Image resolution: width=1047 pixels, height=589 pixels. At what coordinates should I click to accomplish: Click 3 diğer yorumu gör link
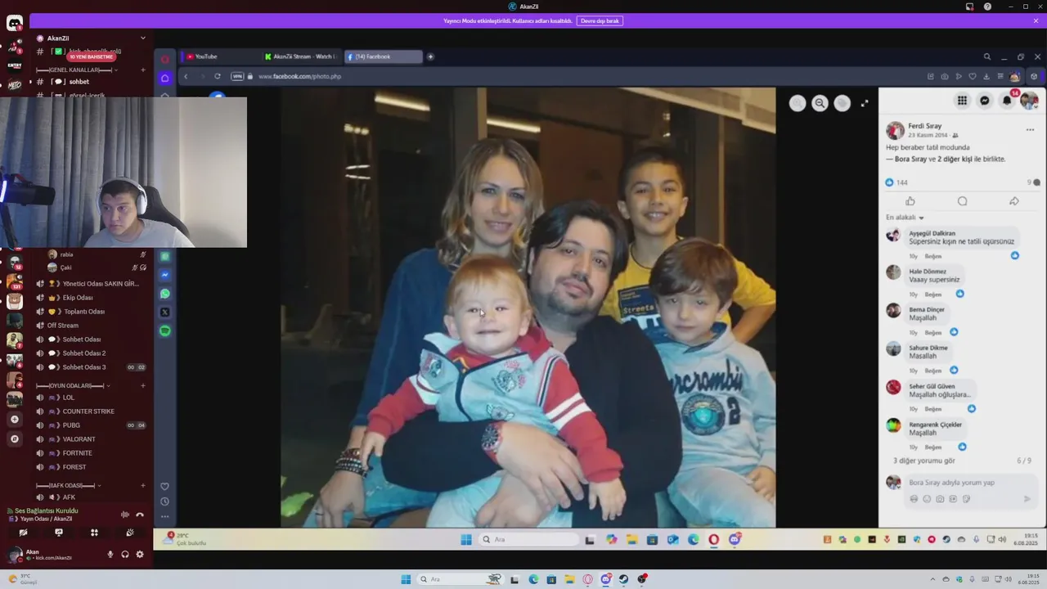click(x=923, y=461)
